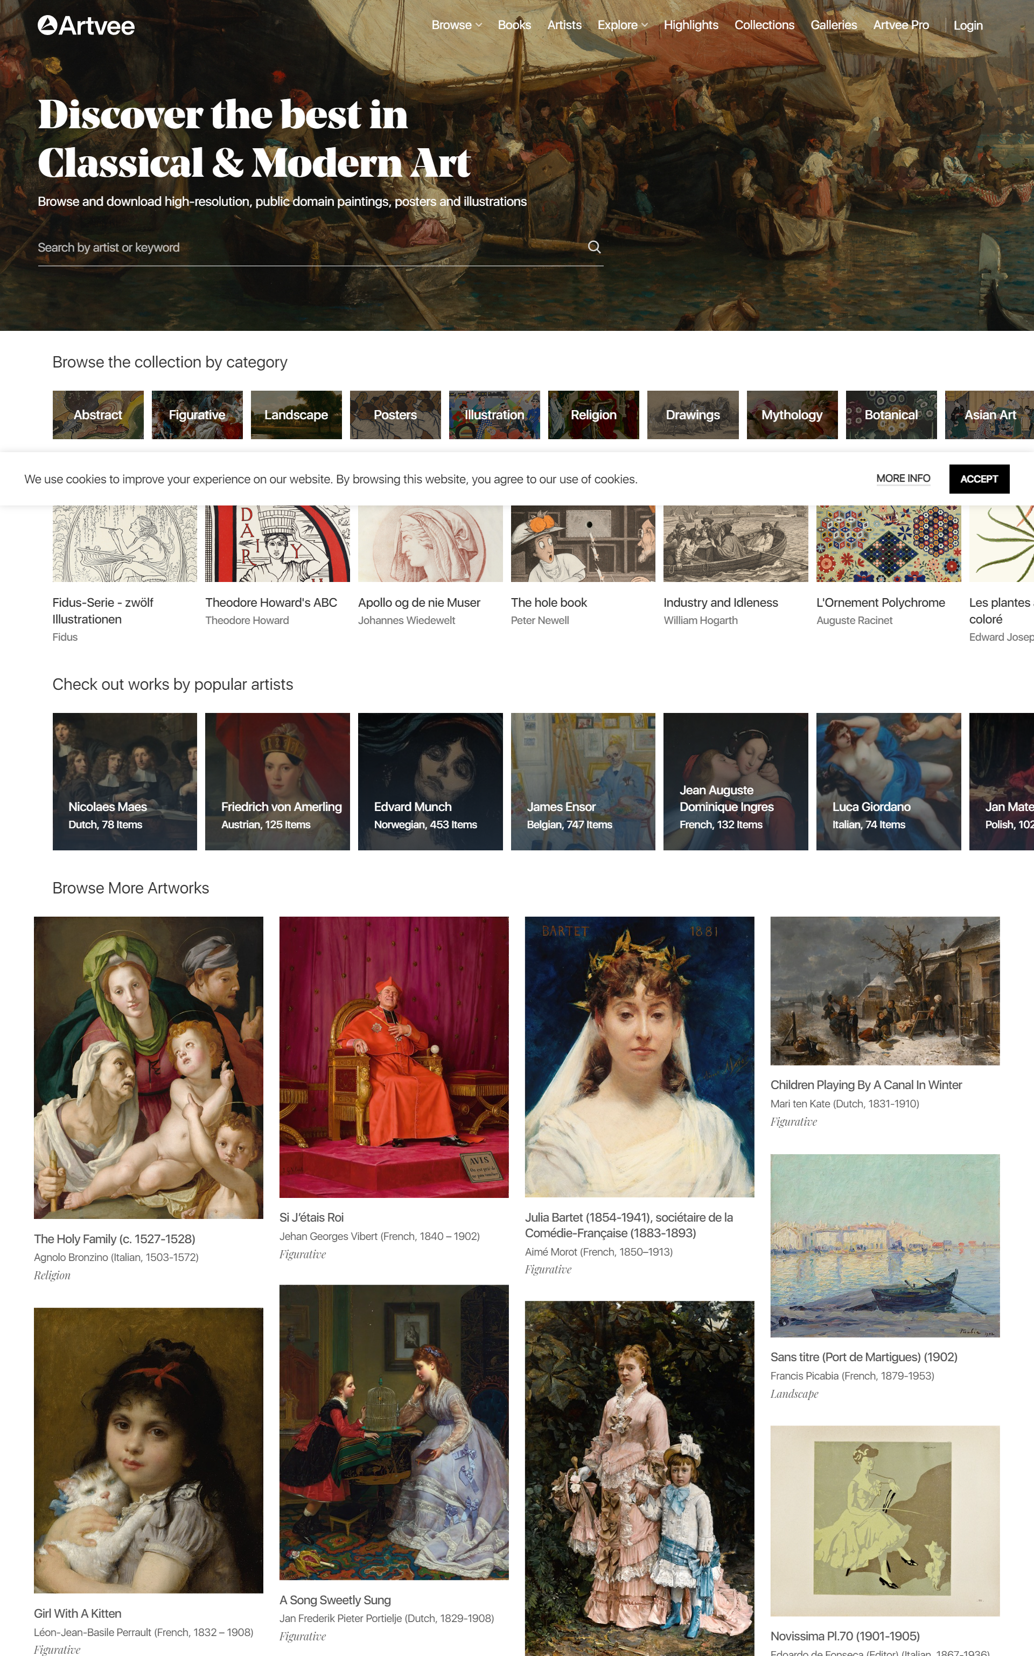Click author name Auguste Racinet
Image resolution: width=1034 pixels, height=1656 pixels.
854,621
